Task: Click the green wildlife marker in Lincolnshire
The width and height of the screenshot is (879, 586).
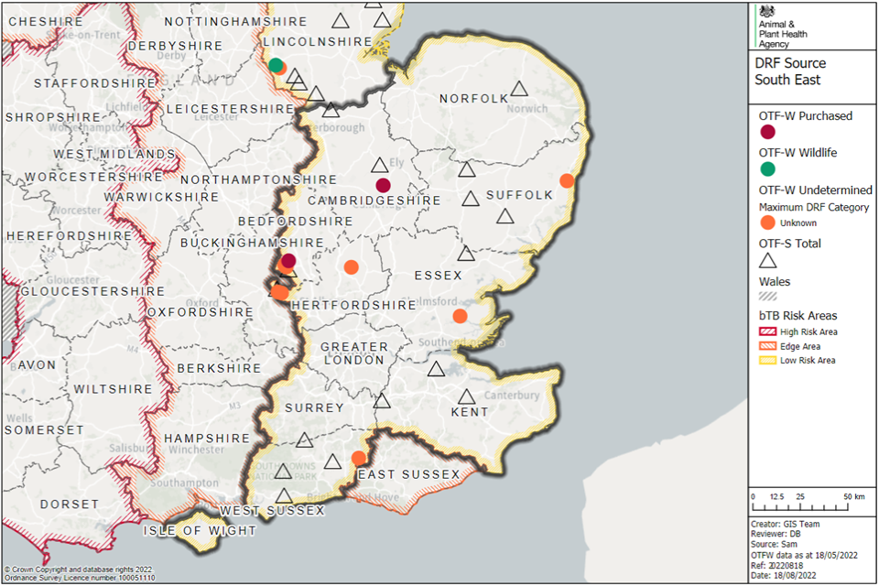Action: pyautogui.click(x=276, y=65)
